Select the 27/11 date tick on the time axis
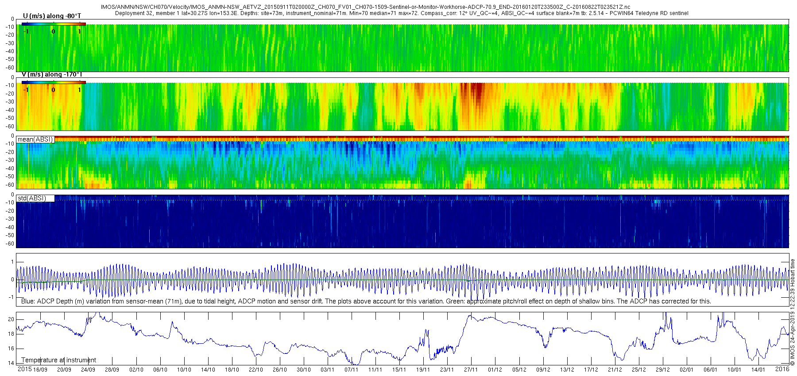 [471, 369]
